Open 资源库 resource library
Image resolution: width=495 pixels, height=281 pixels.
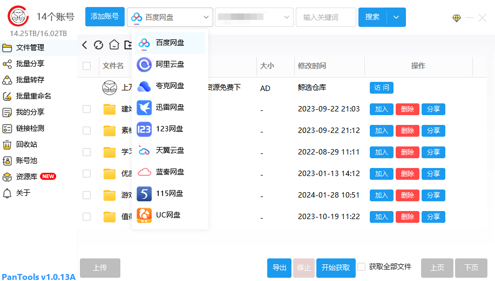pos(38,177)
